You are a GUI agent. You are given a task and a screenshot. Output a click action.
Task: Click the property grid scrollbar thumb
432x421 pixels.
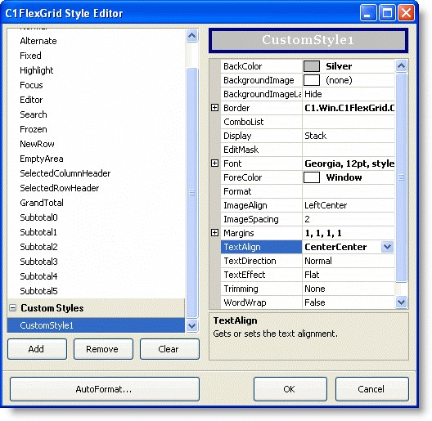click(x=401, y=177)
